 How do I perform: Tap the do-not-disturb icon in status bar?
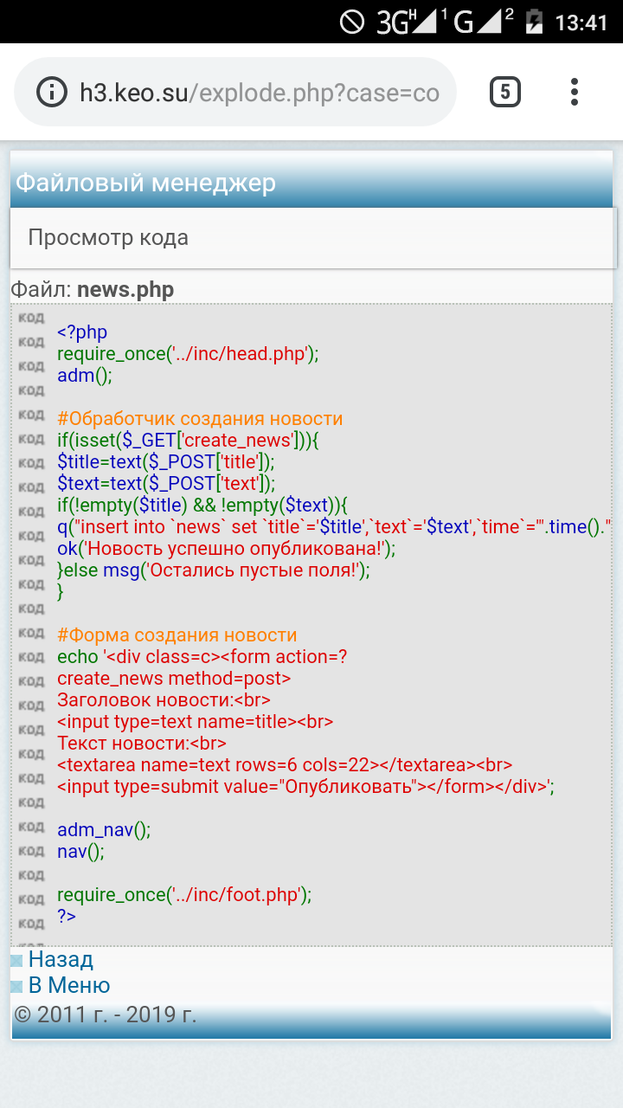352,22
